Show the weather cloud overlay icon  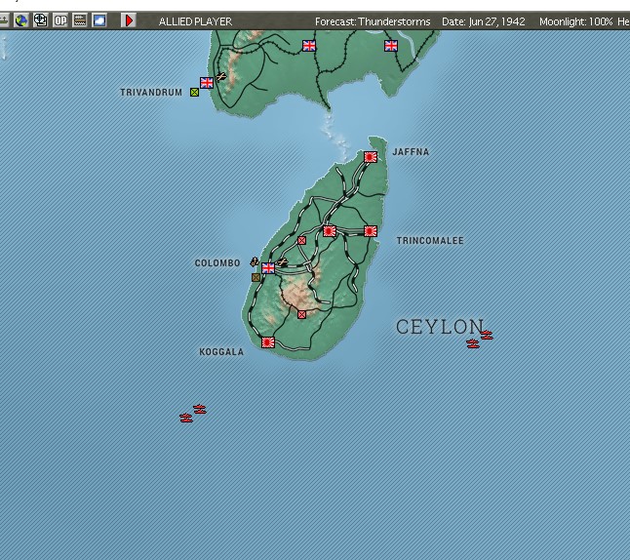click(x=99, y=20)
